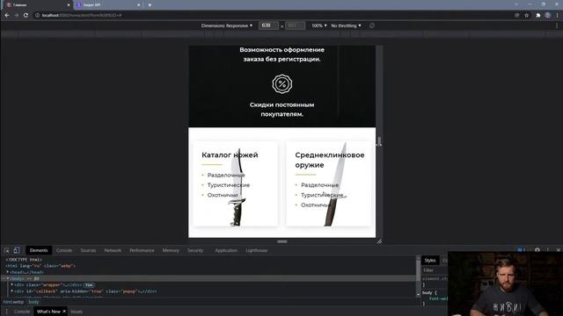The height and width of the screenshot is (316, 563).
Task: Collapse the body element node
Action: pos(8,278)
